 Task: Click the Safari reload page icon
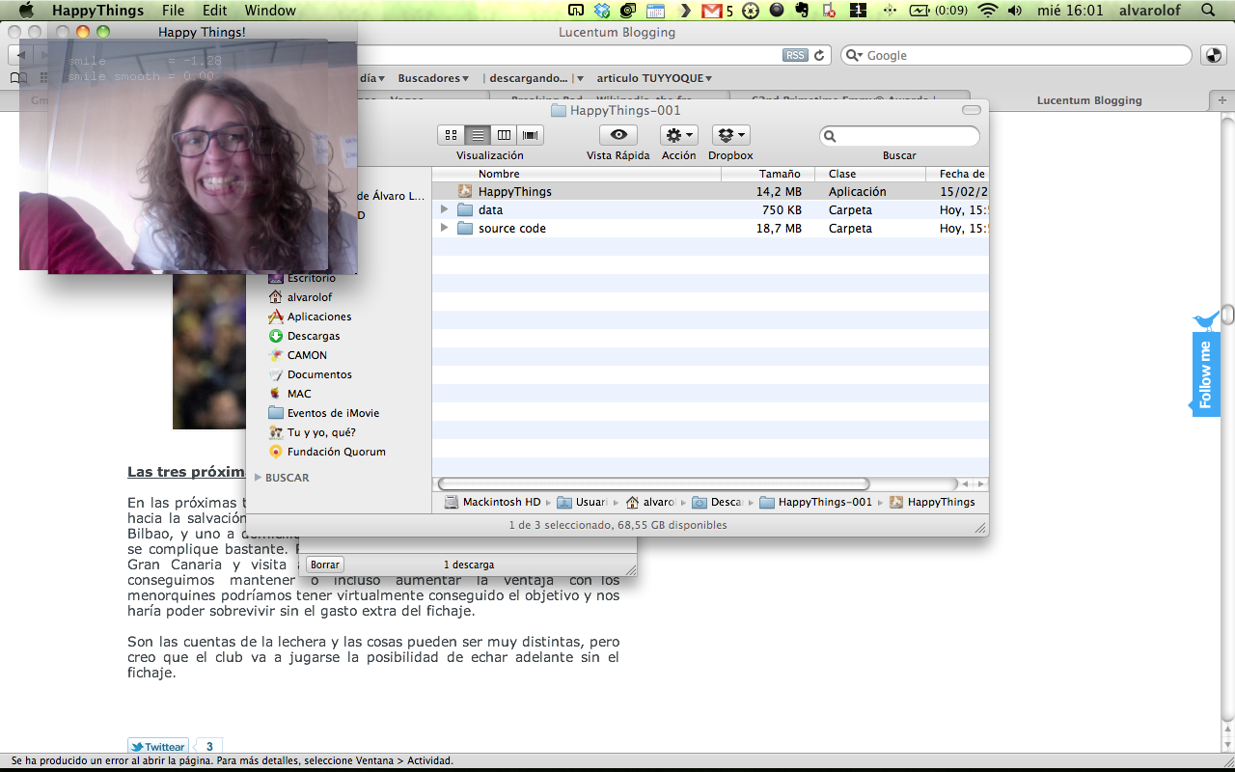coord(819,55)
